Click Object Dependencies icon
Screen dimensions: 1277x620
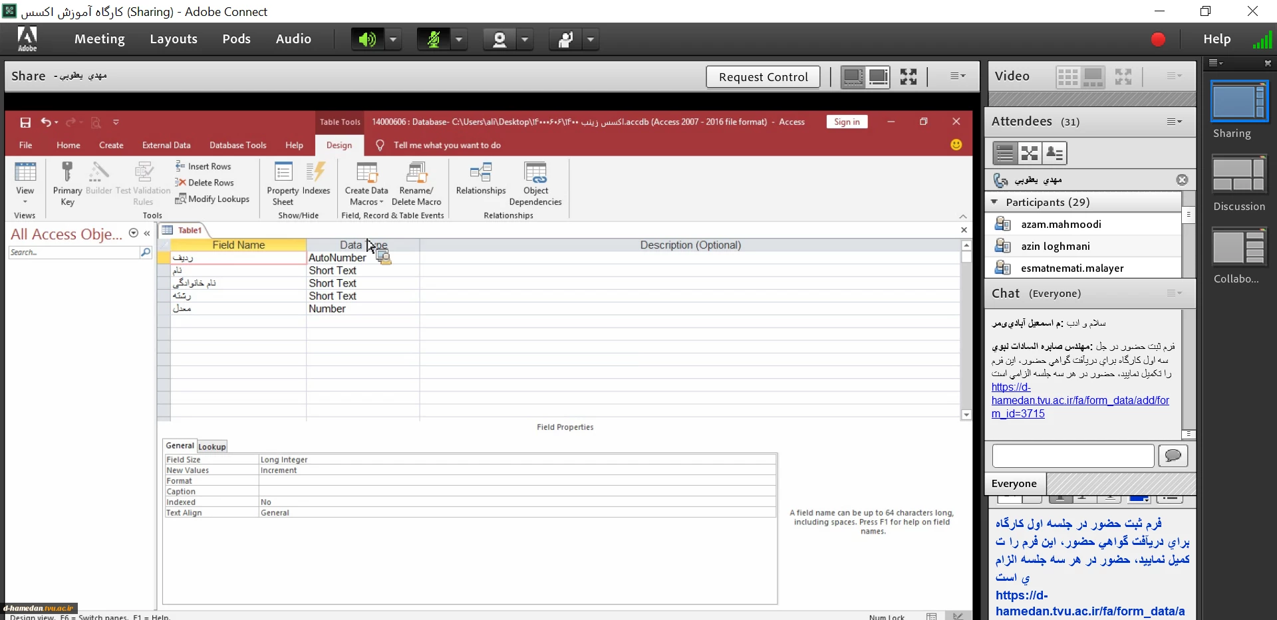535,184
